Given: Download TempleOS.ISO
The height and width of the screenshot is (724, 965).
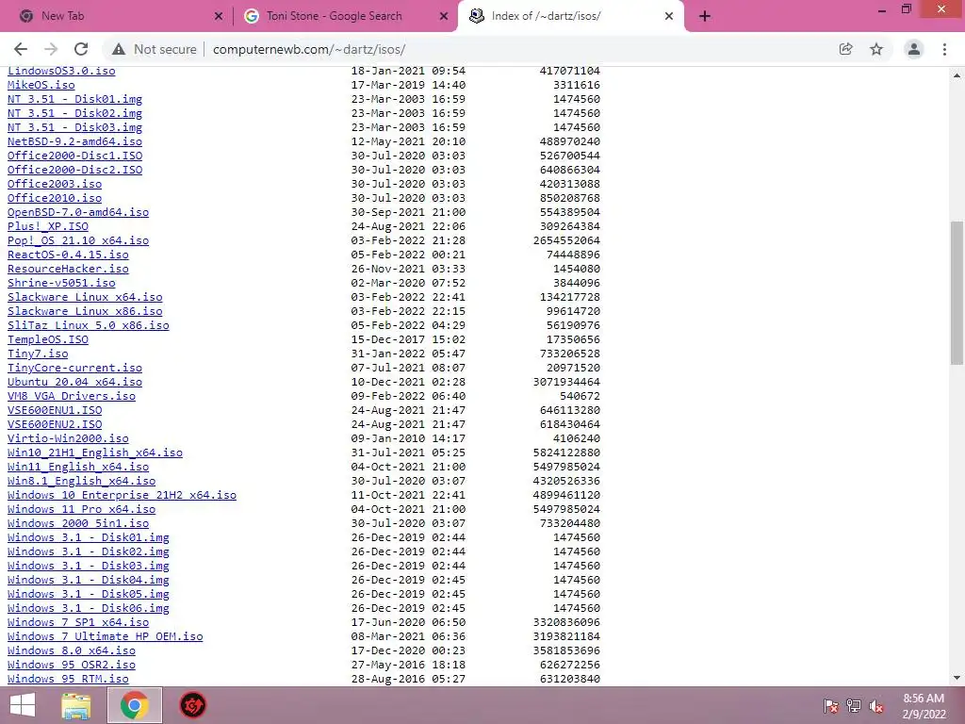Looking at the screenshot, I should 48,339.
